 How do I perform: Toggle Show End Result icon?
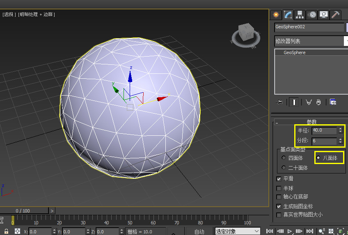pyautogui.click(x=294, y=102)
